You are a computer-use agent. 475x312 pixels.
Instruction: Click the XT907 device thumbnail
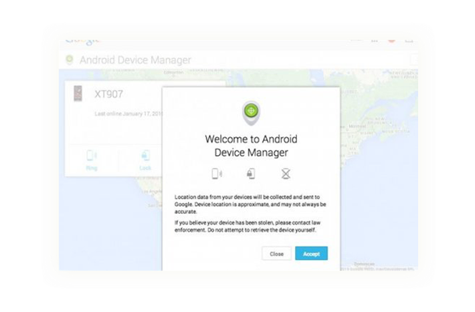78,94
